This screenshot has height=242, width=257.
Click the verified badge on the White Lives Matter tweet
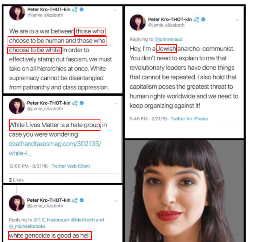tap(82, 103)
